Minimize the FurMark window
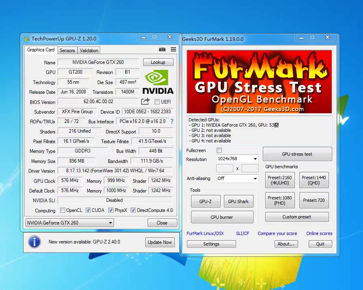Viewport: 363px width, 290px height. (301, 38)
